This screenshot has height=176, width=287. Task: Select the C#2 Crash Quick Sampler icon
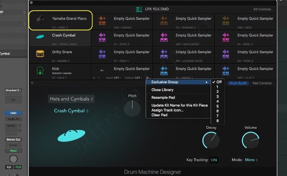[x=101, y=20]
